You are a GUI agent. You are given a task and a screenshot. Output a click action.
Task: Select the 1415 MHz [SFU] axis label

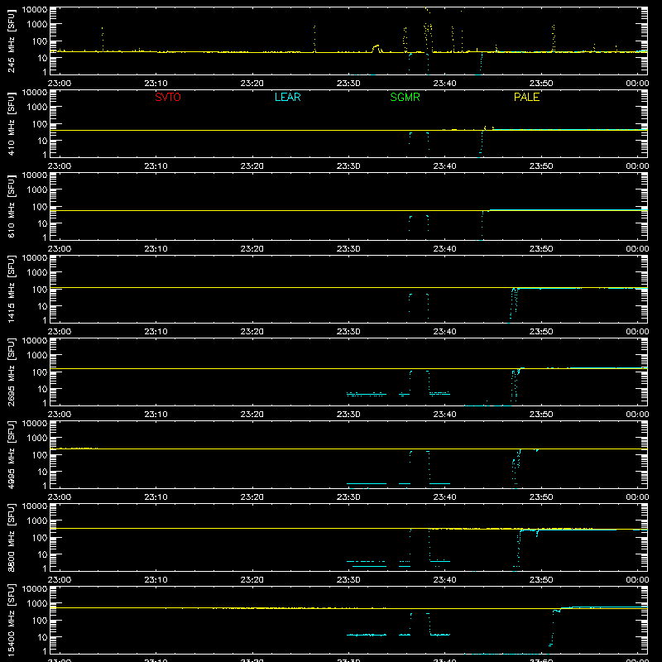[x=12, y=289]
